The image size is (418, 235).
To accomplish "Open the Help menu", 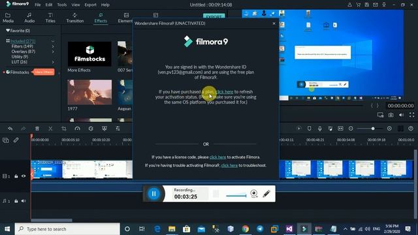I will click(105, 5).
